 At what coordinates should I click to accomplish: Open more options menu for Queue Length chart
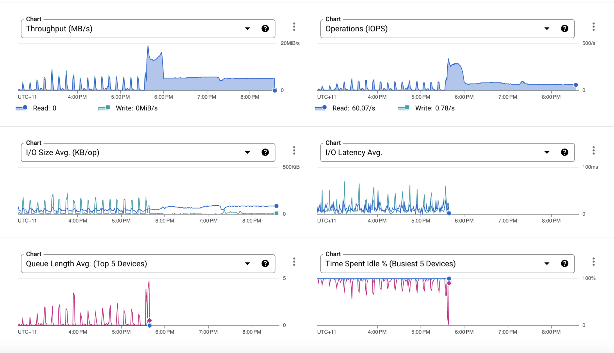(294, 262)
